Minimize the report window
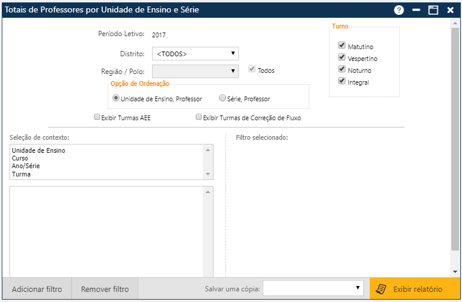Viewport: 462px width, 302px height. (416, 10)
